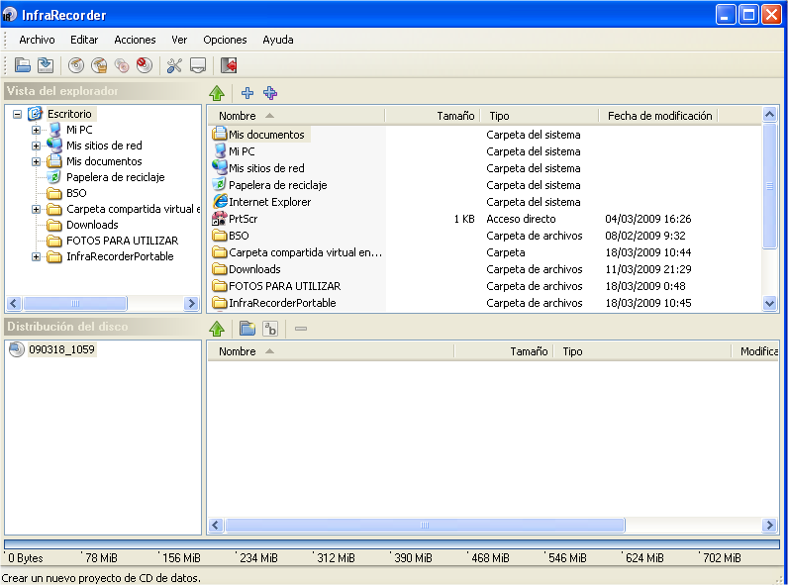Click the Erase disc red icon
Viewport: 788px width, 585px height.
145,65
